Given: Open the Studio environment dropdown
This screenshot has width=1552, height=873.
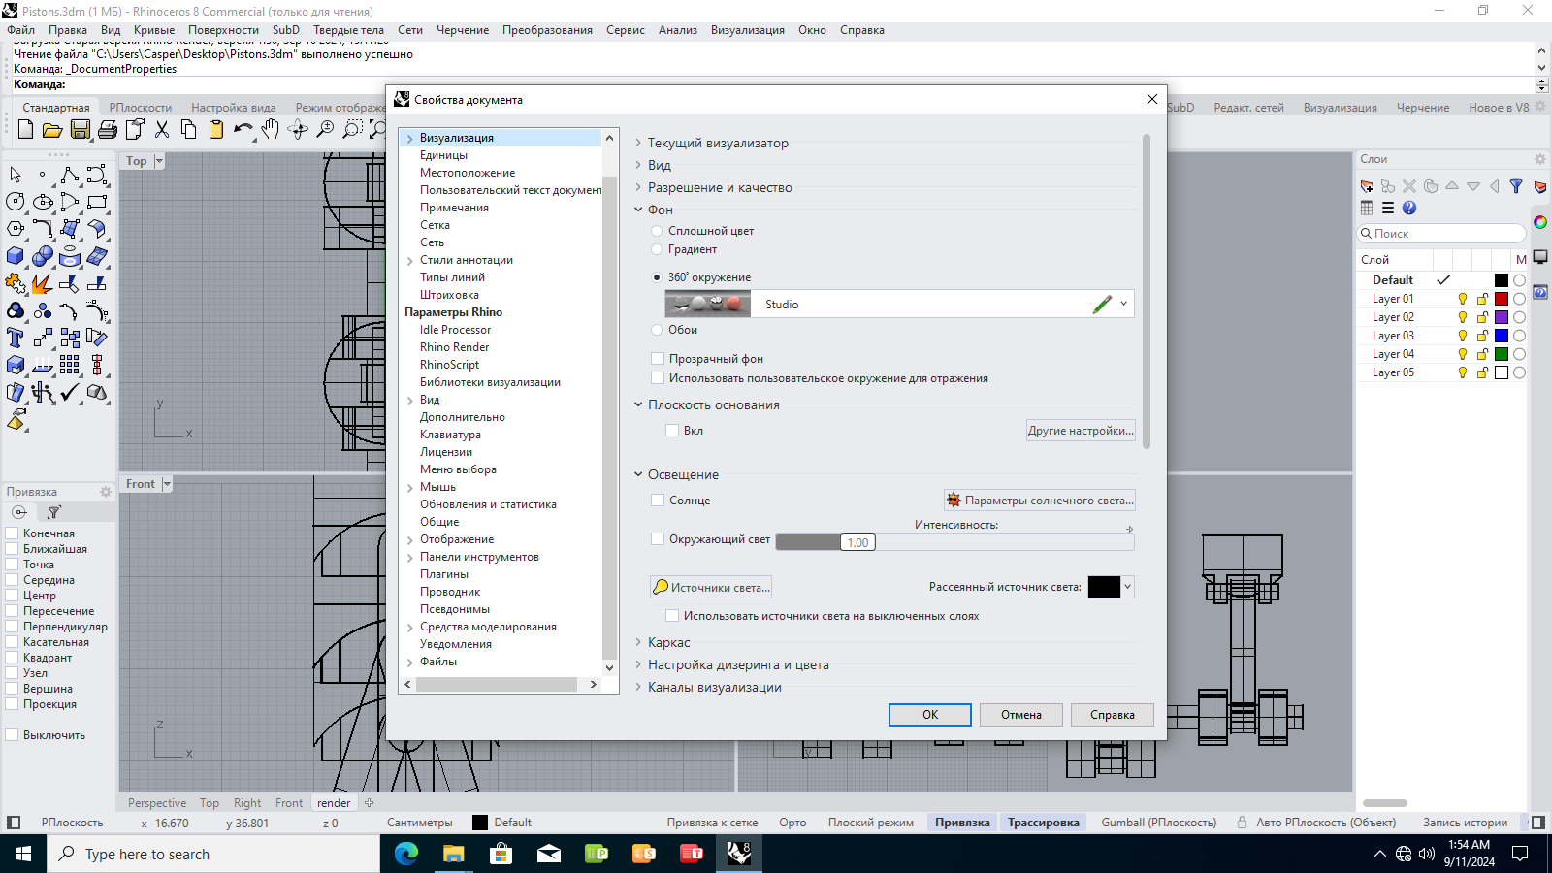Looking at the screenshot, I should click(x=1123, y=304).
